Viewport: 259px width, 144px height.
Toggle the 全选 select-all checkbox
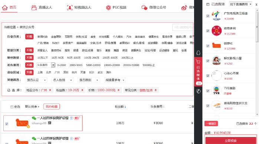[12, 107]
